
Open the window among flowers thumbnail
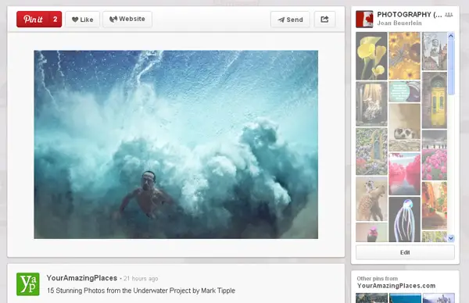tap(371, 151)
